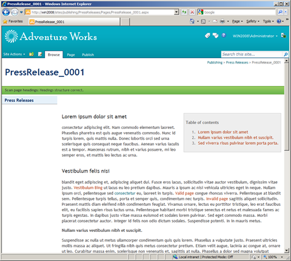
Task: Click the Print toolbar icon
Action: tap(222, 21)
